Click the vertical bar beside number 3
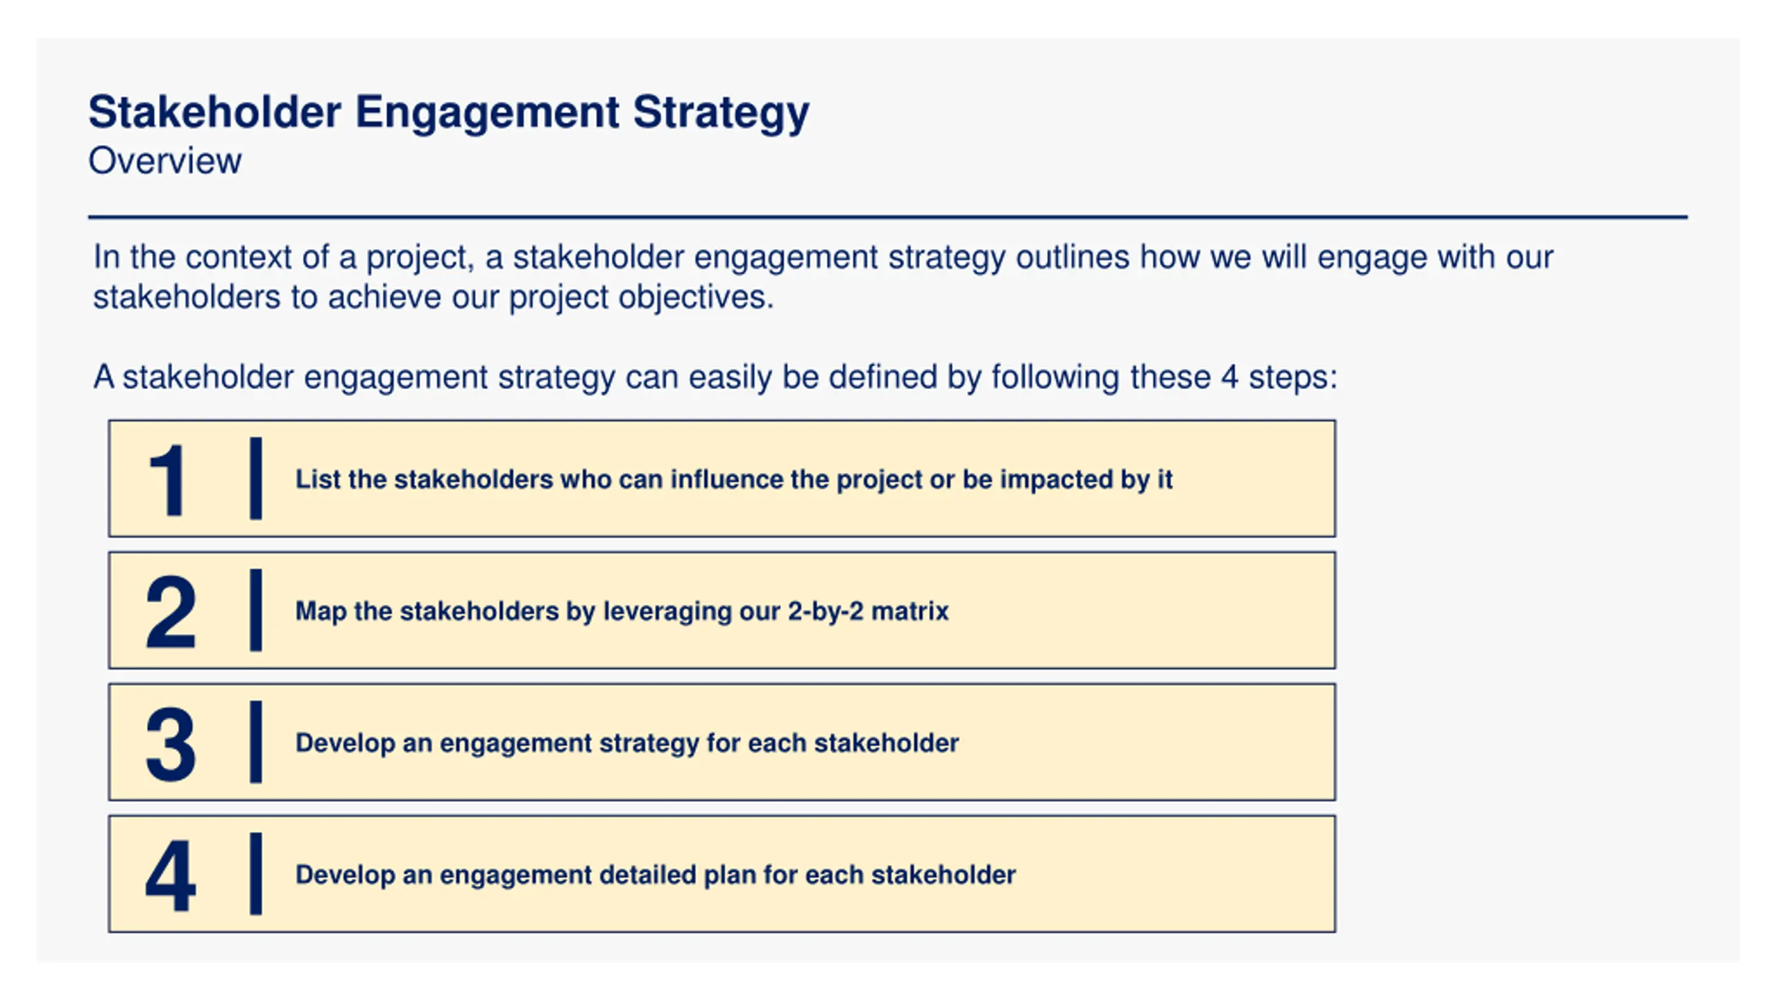This screenshot has width=1776, height=999. pos(256,742)
